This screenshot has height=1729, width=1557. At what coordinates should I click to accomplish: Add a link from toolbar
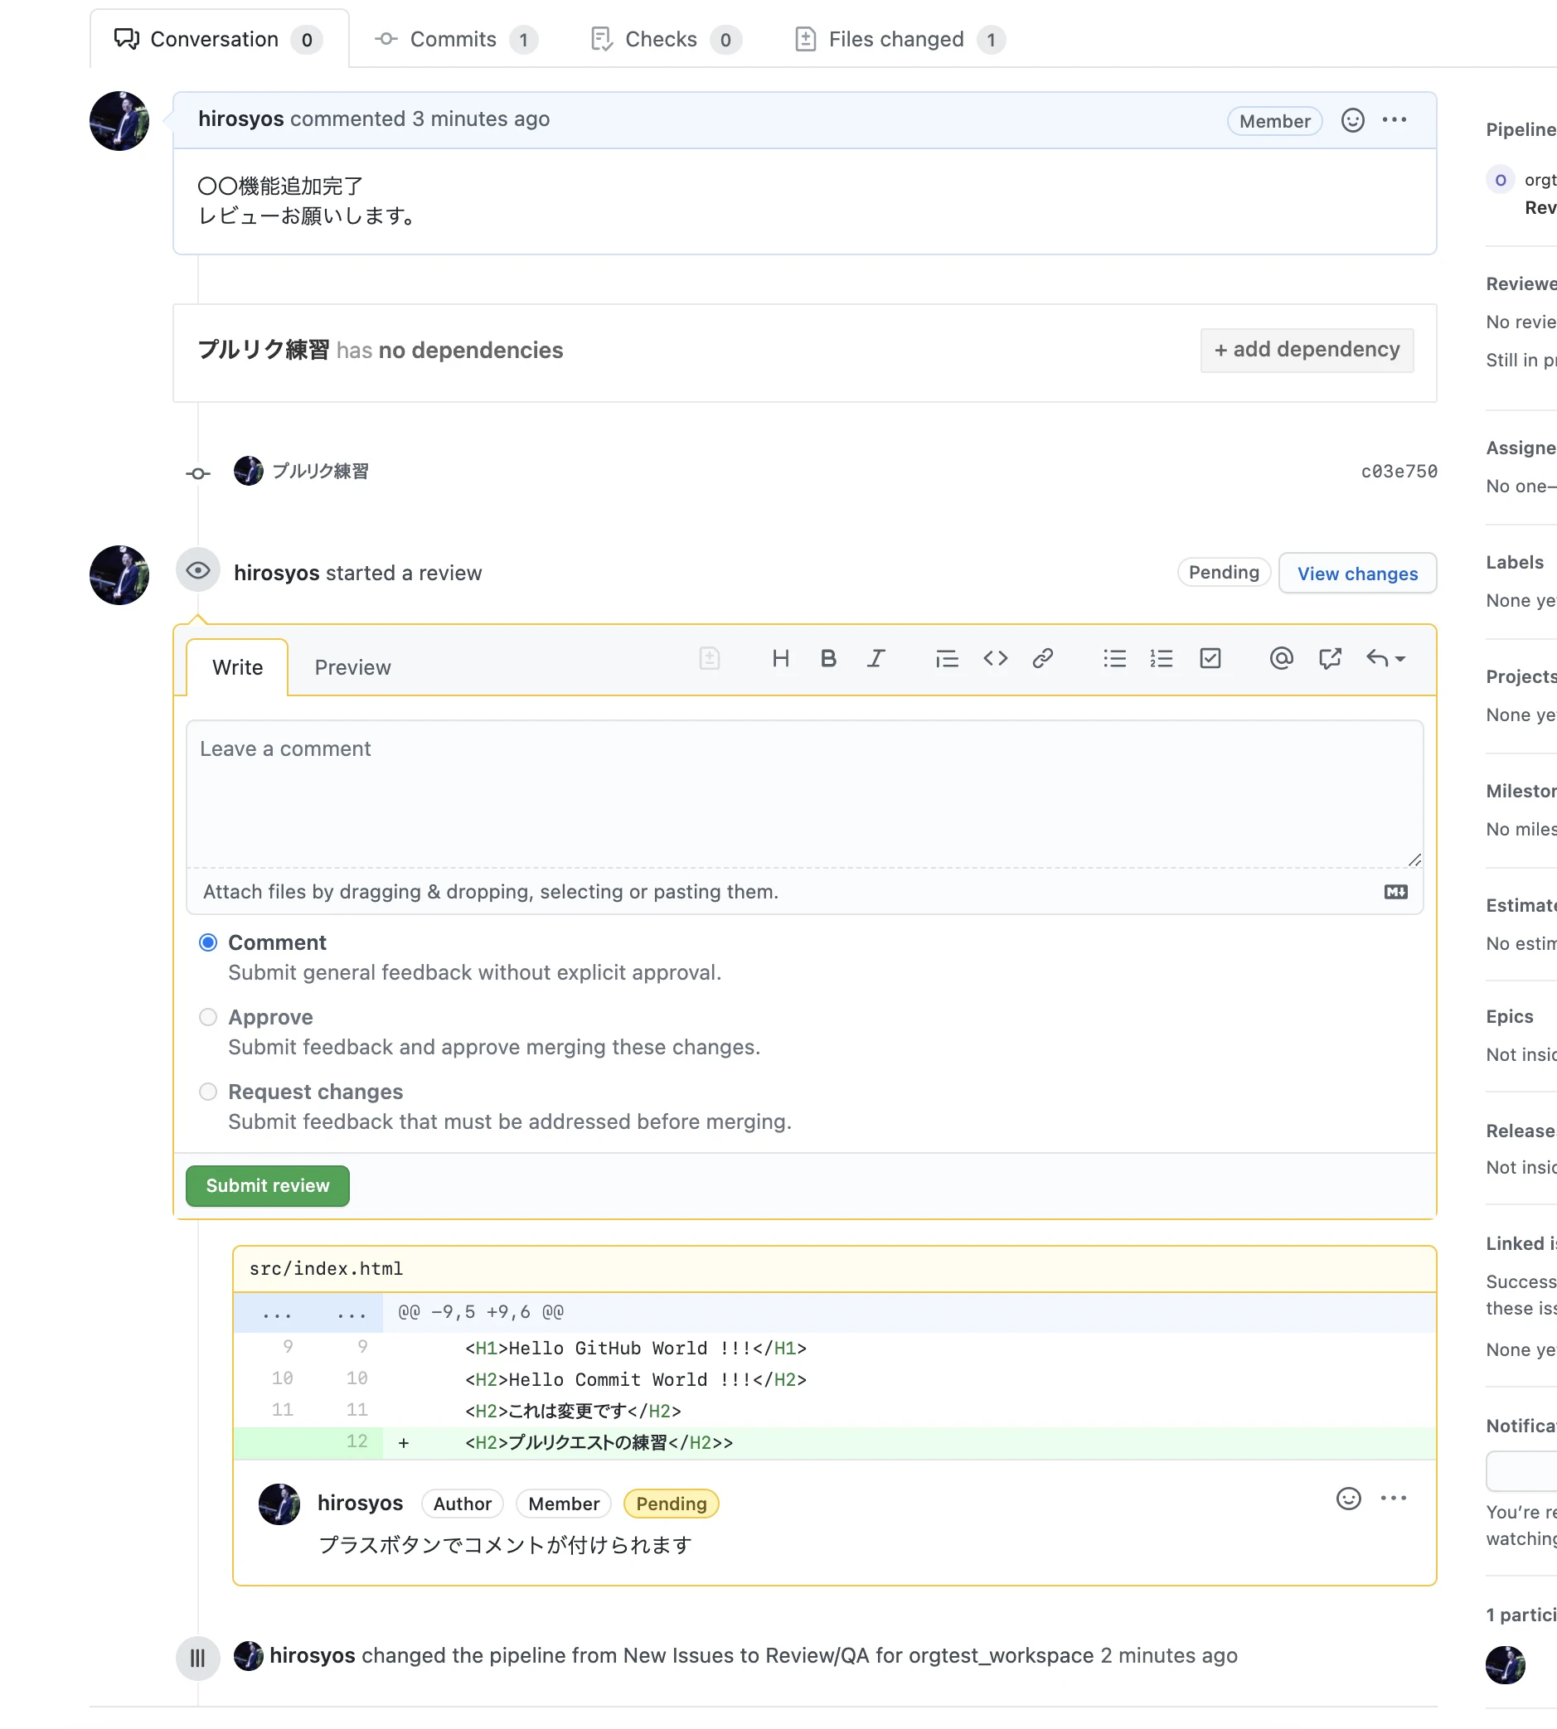point(1042,658)
